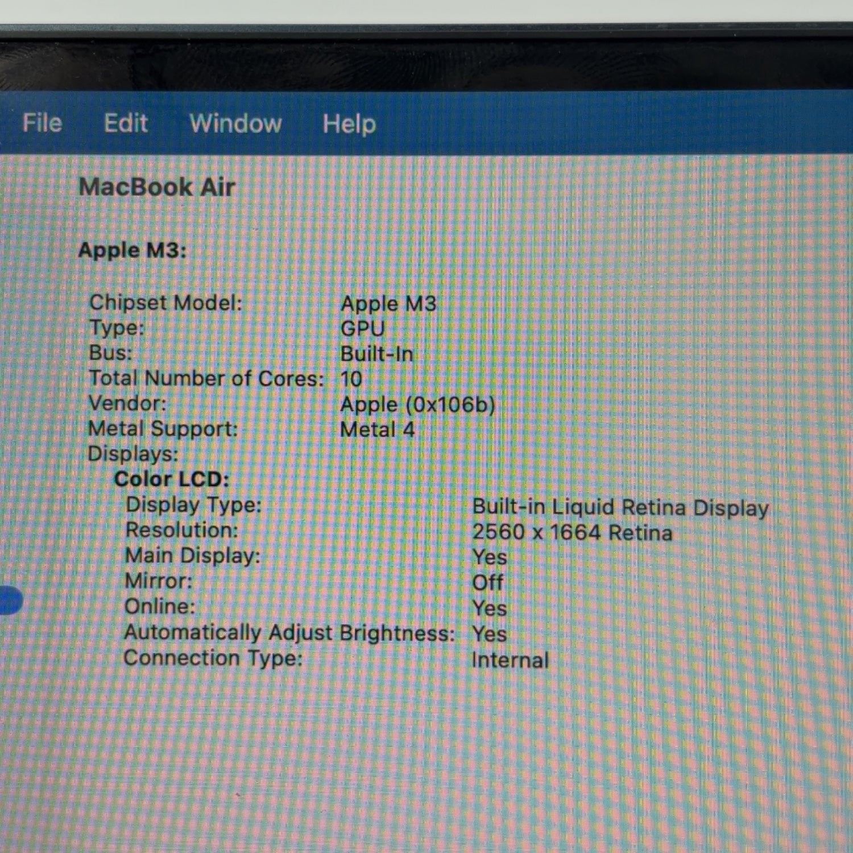The width and height of the screenshot is (853, 853).
Task: Click the Connection Type value "Internal"
Action: tap(510, 660)
